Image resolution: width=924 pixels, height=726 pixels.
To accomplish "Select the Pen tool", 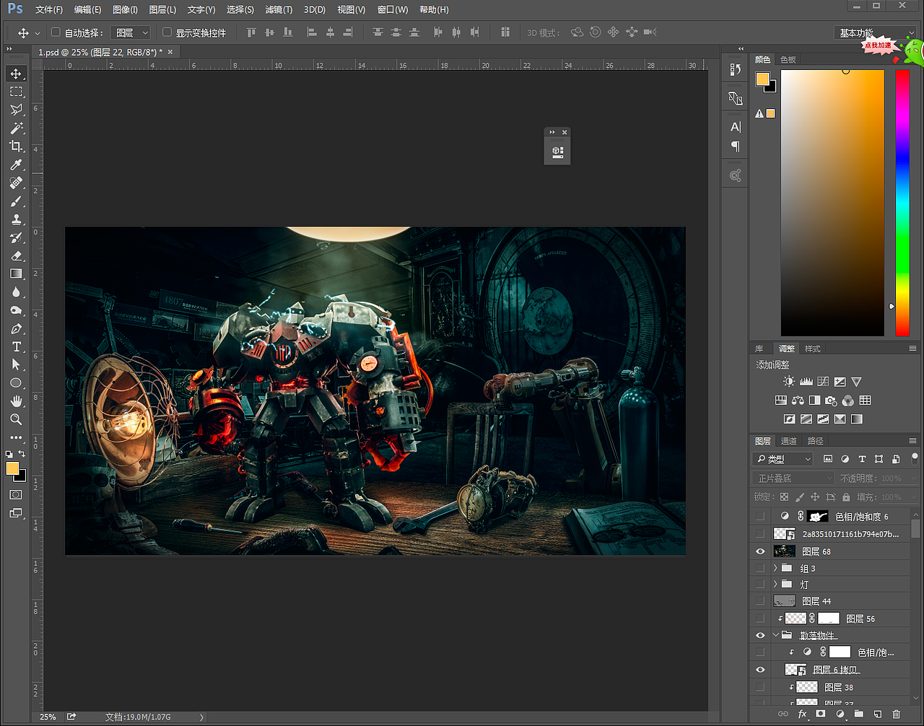I will [x=16, y=328].
